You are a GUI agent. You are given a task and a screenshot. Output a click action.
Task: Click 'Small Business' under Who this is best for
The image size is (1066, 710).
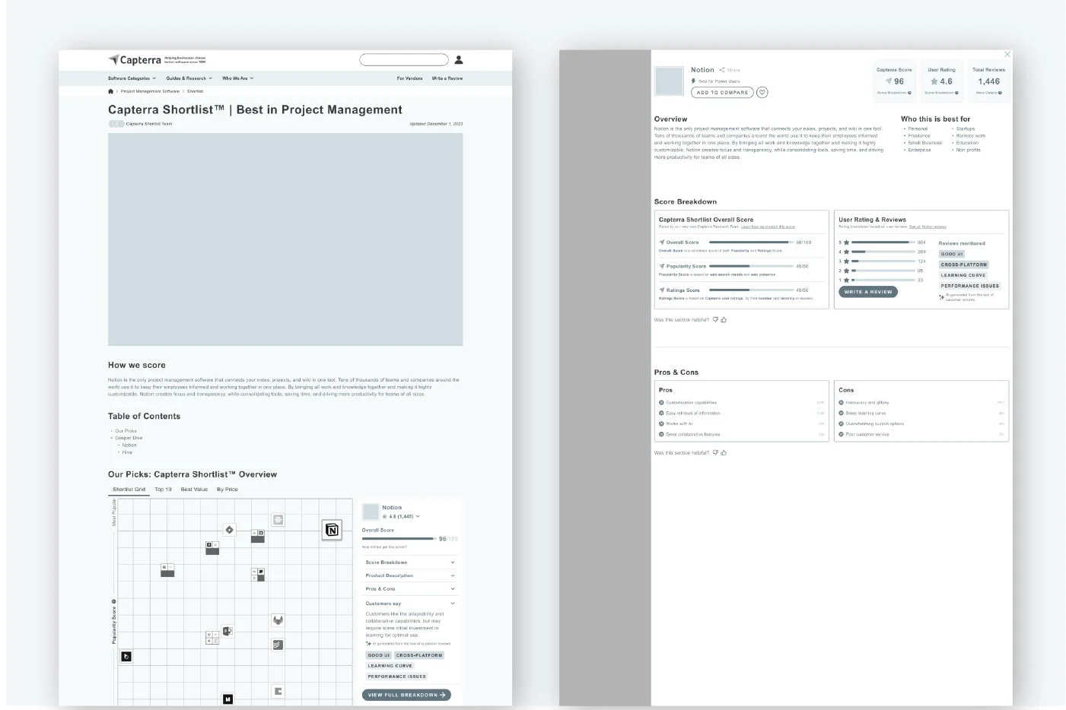coord(925,143)
